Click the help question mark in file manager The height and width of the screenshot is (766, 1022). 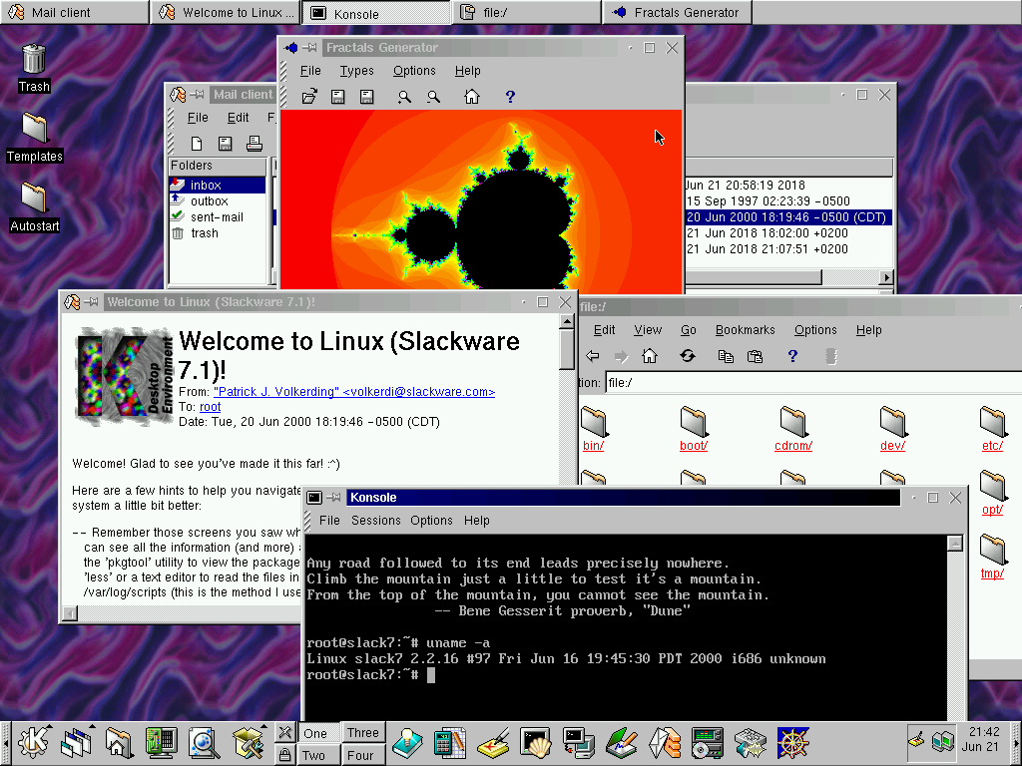coord(792,356)
